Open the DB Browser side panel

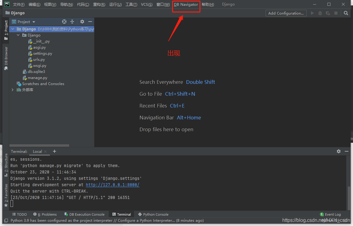[x=6, y=58]
